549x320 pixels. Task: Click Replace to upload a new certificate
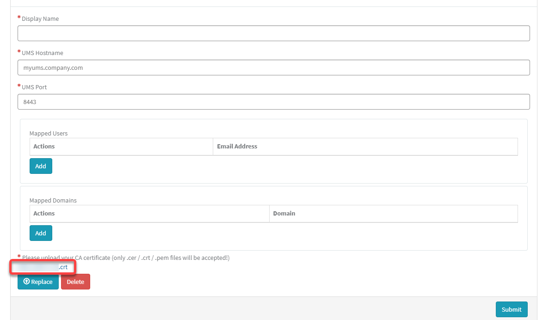point(38,282)
